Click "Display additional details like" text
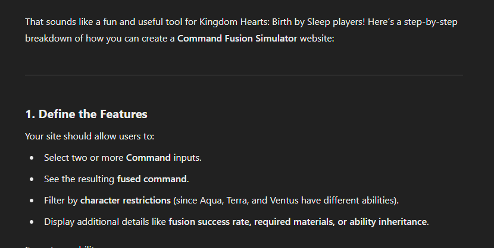Image resolution: width=494 pixels, height=248 pixels. 105,222
